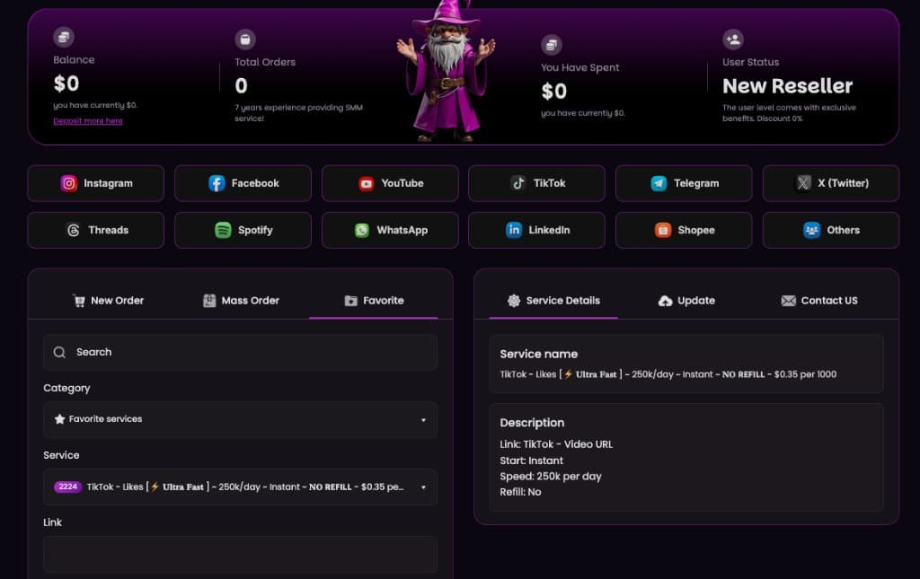Follow the Deposit more here link

88,120
